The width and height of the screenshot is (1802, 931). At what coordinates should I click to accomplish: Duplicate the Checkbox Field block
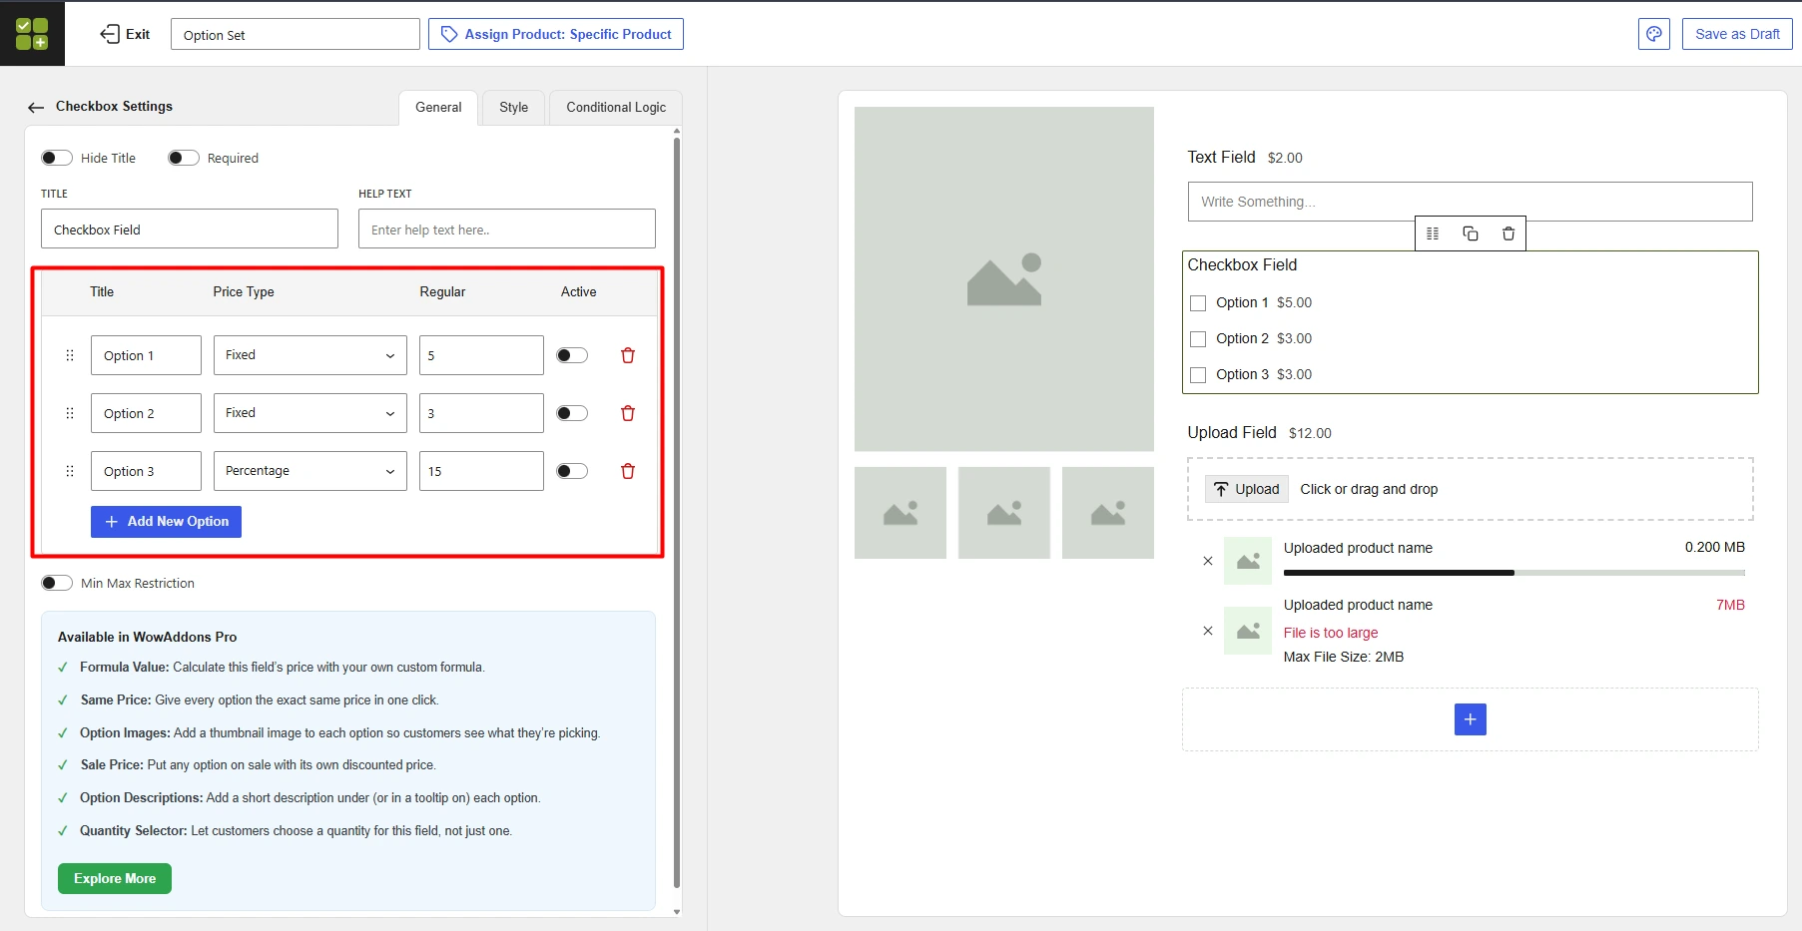(x=1471, y=233)
